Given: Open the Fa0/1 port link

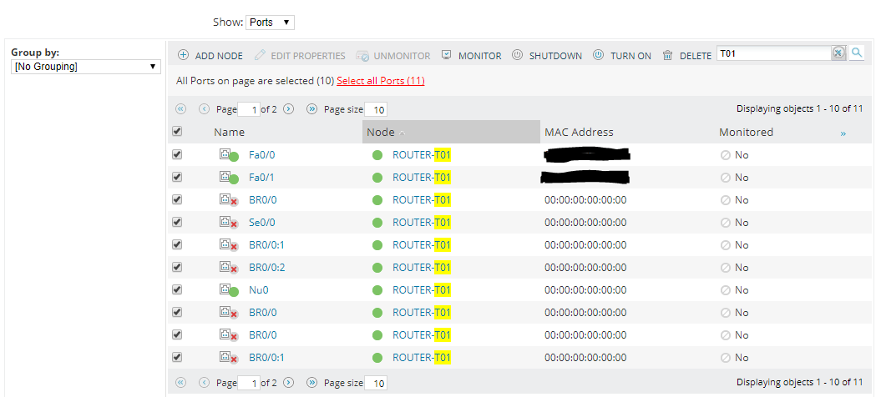Looking at the screenshot, I should (x=262, y=178).
